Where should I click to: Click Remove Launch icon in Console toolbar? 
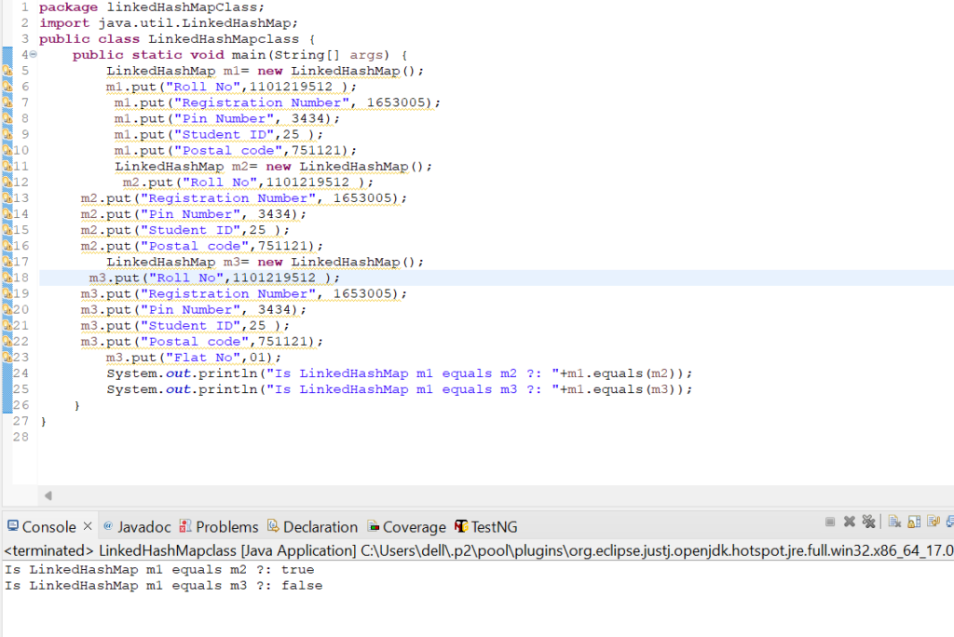850,522
